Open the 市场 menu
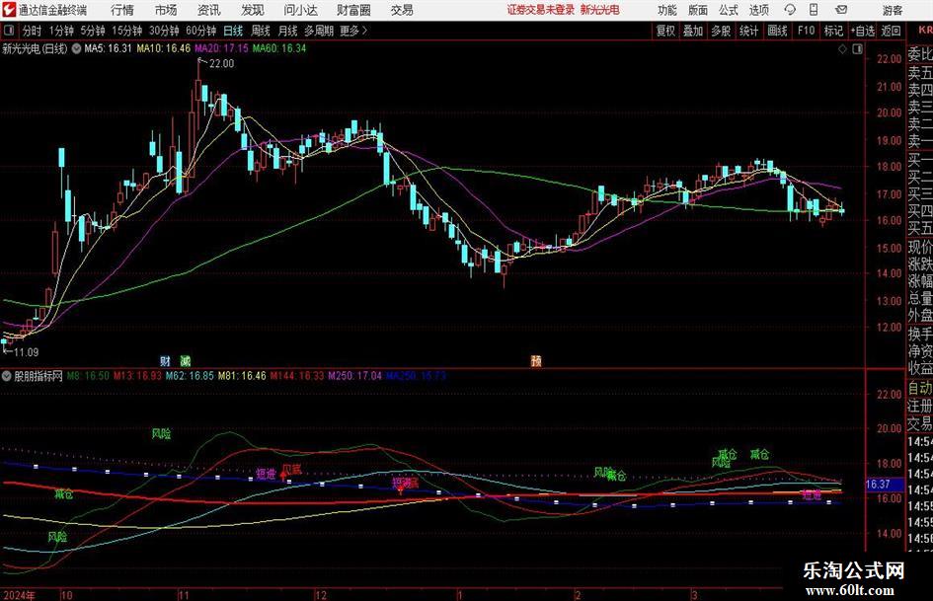 [x=166, y=10]
